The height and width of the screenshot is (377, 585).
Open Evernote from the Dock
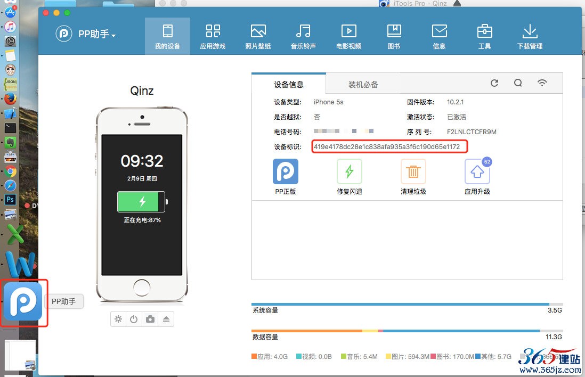(11, 142)
